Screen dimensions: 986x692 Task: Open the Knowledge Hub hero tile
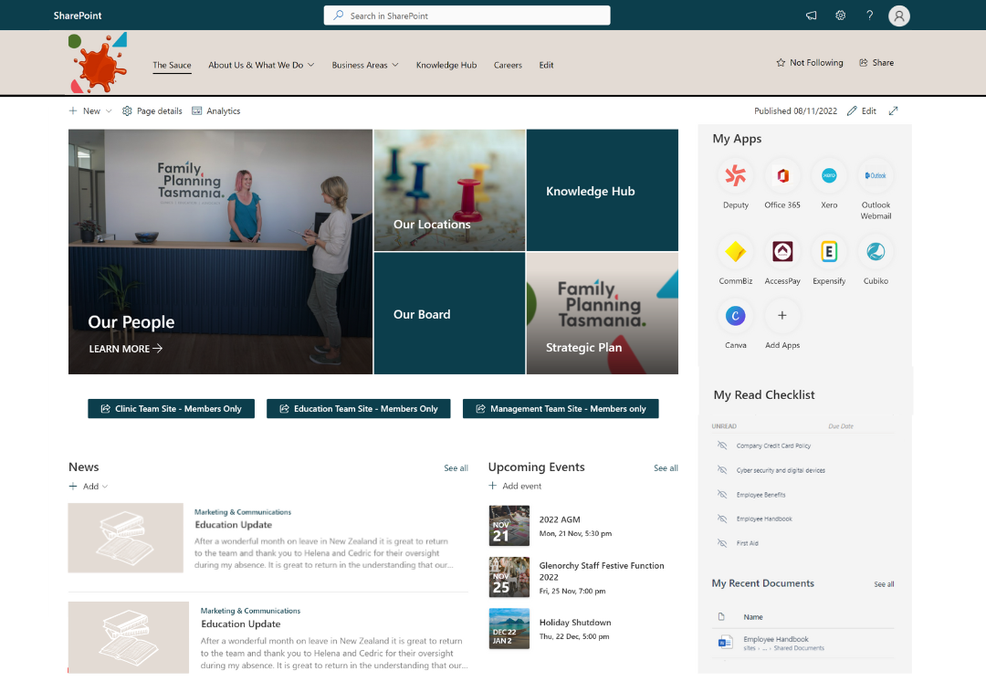tap(602, 190)
